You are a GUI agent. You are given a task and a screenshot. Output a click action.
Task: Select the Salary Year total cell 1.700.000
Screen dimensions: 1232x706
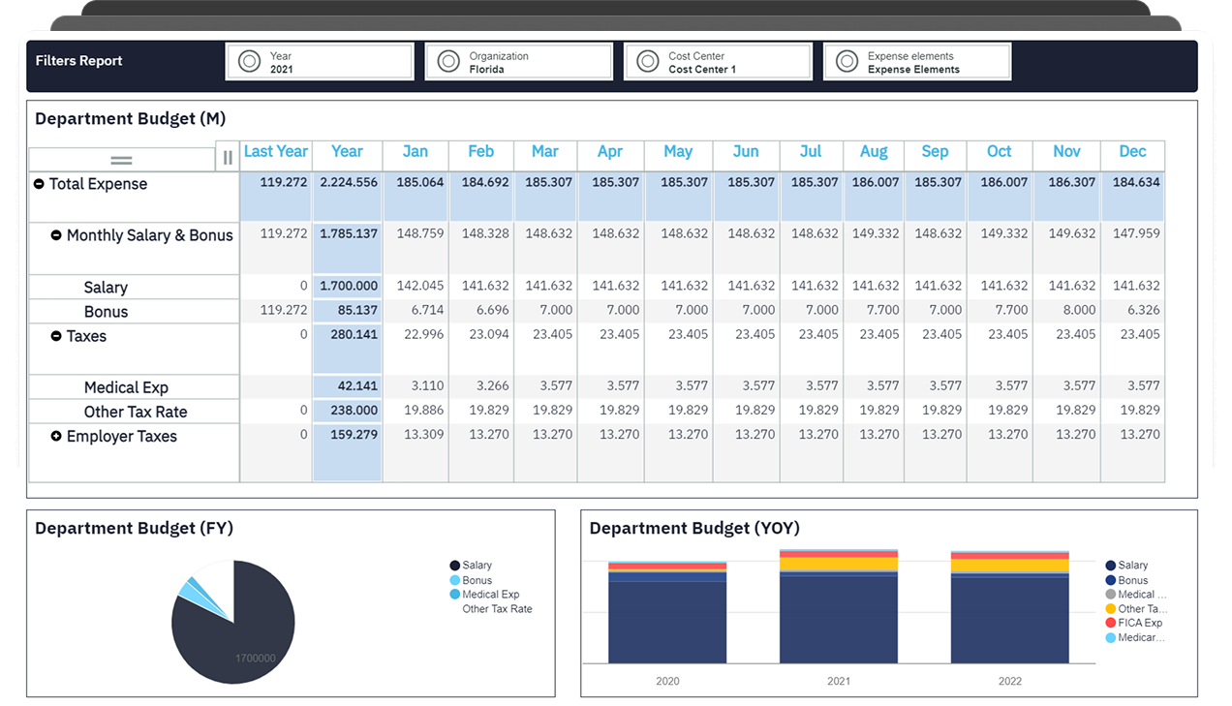tap(347, 286)
